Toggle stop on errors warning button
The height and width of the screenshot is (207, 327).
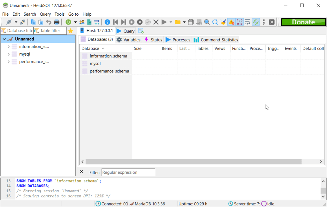pos(231,22)
